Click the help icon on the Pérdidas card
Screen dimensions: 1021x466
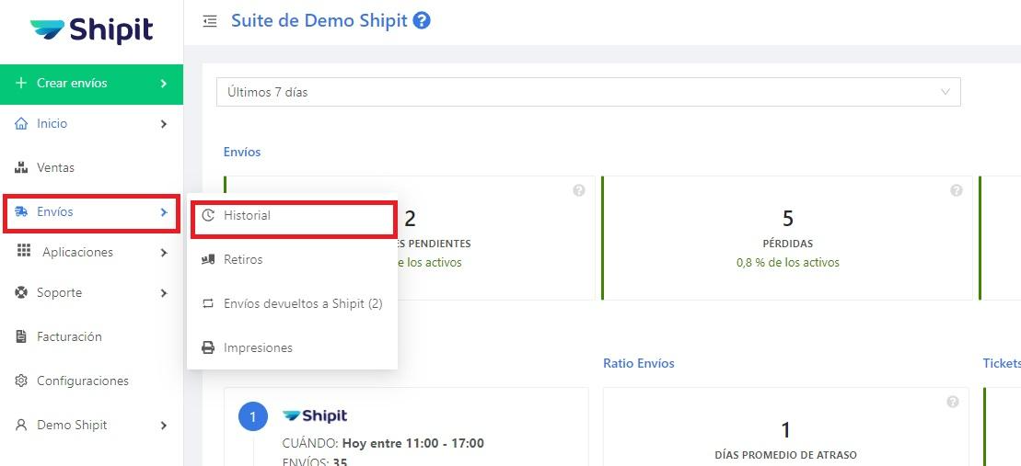957,190
